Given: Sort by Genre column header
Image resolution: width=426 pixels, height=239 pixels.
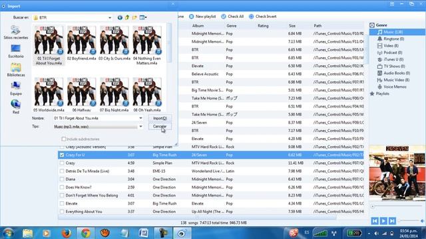Looking at the screenshot, I should (x=232, y=26).
